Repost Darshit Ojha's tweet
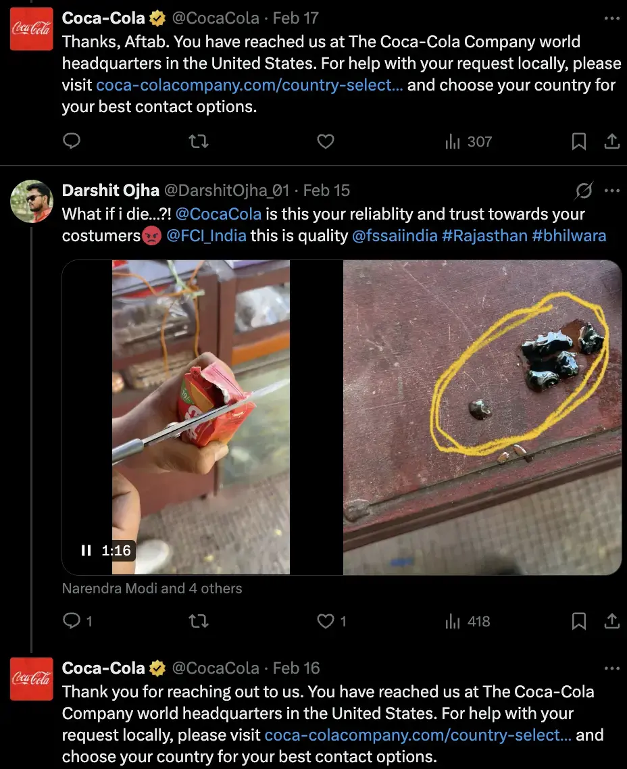627x769 pixels. [198, 621]
